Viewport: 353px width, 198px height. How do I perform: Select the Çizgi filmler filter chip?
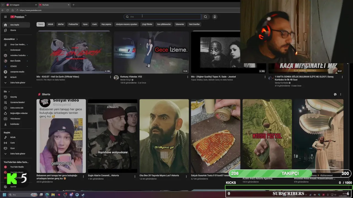(x=147, y=24)
